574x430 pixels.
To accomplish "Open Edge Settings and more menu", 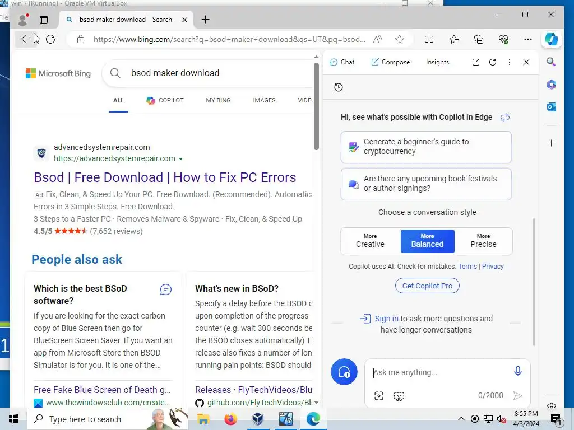I will pos(528,39).
